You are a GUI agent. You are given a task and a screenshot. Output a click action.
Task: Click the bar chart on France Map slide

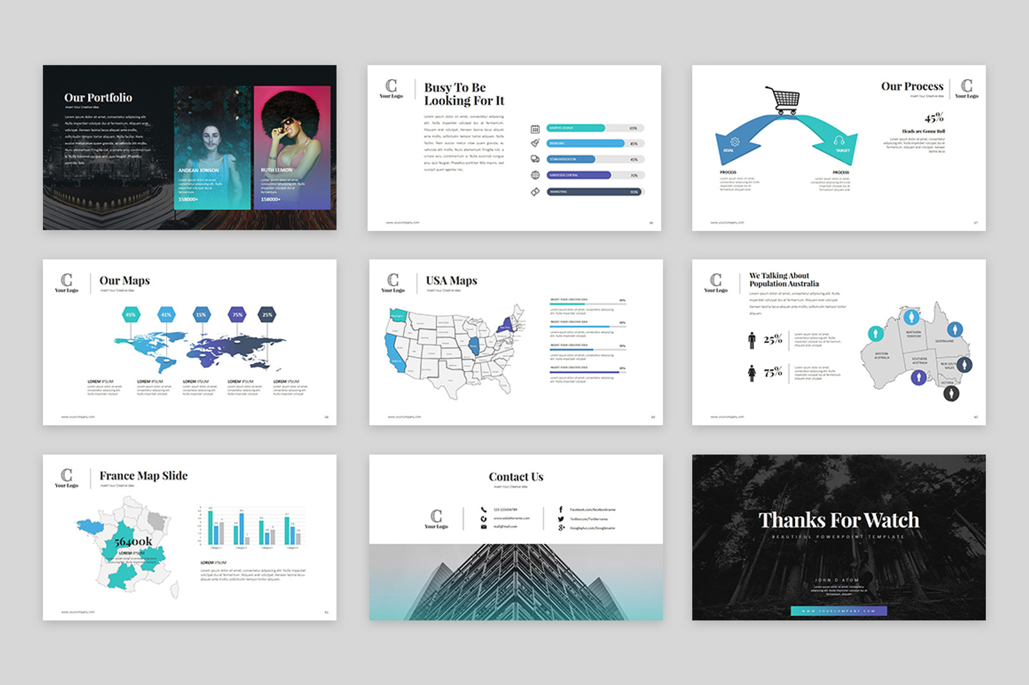tap(251, 527)
